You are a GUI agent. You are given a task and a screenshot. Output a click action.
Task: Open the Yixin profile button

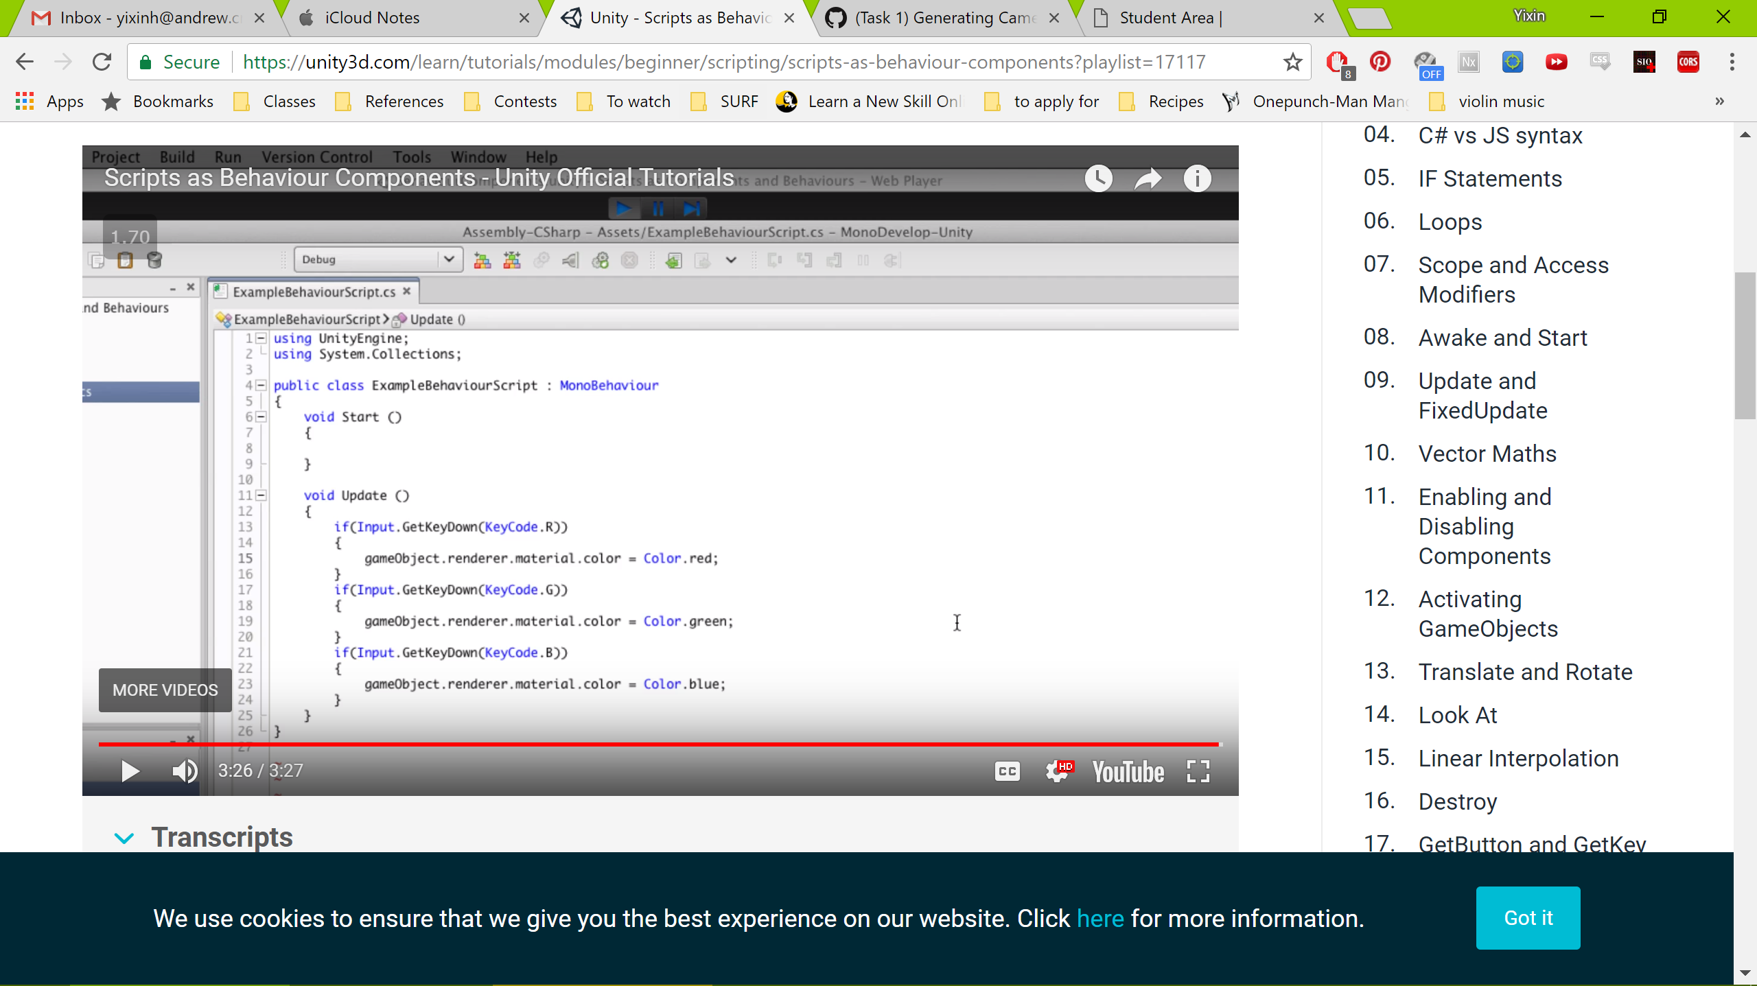[x=1529, y=16]
